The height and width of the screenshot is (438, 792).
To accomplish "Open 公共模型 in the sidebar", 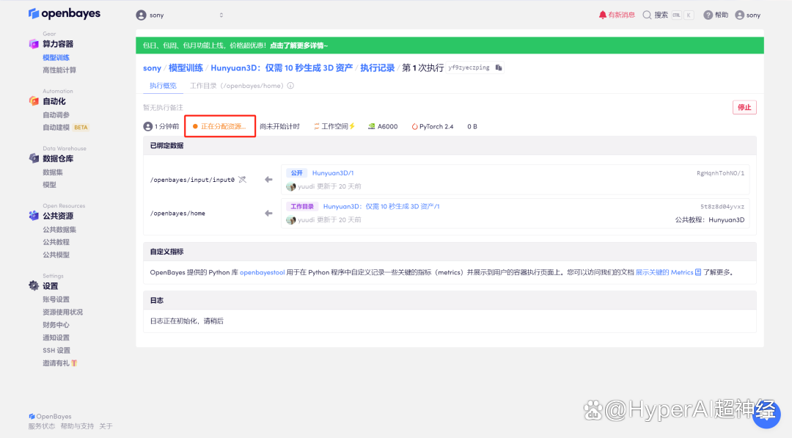I will pyautogui.click(x=56, y=255).
